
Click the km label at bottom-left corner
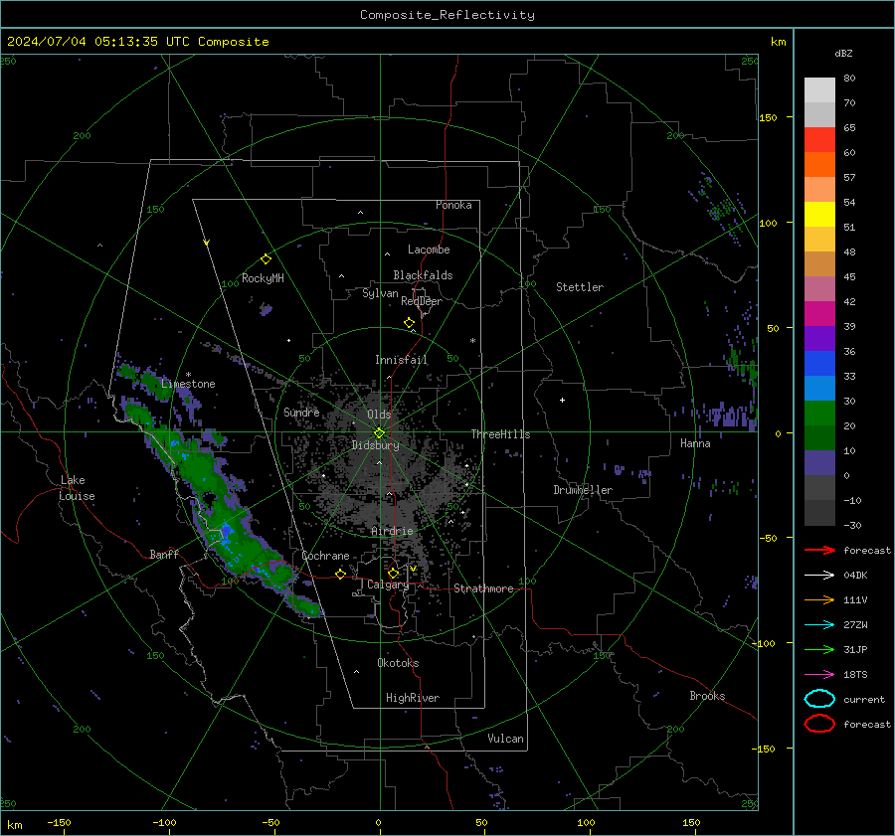[x=15, y=825]
